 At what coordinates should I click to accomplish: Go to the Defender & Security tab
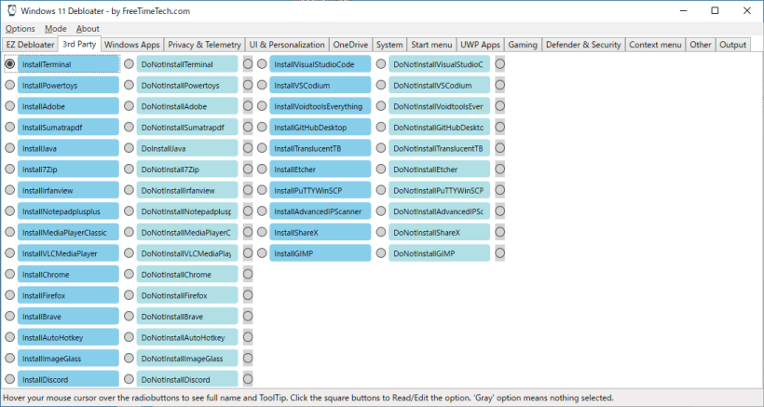(583, 45)
